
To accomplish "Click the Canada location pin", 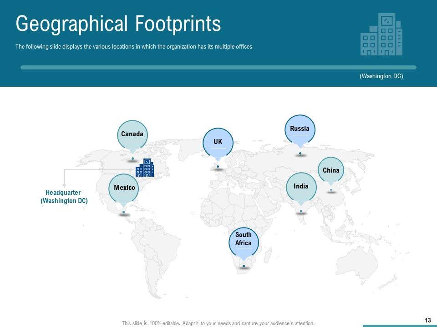I will coord(132,135).
